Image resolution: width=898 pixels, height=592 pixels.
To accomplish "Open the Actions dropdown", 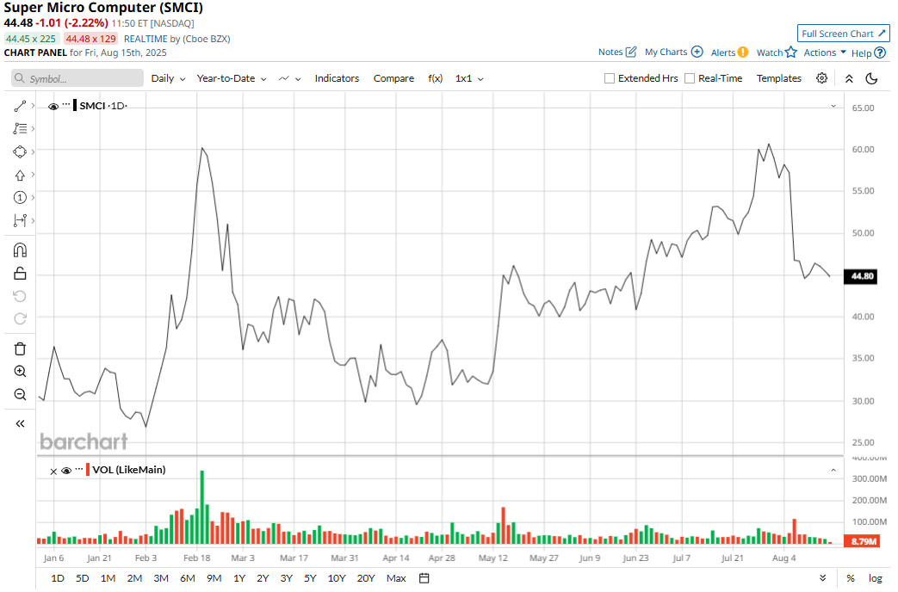I will [x=825, y=52].
